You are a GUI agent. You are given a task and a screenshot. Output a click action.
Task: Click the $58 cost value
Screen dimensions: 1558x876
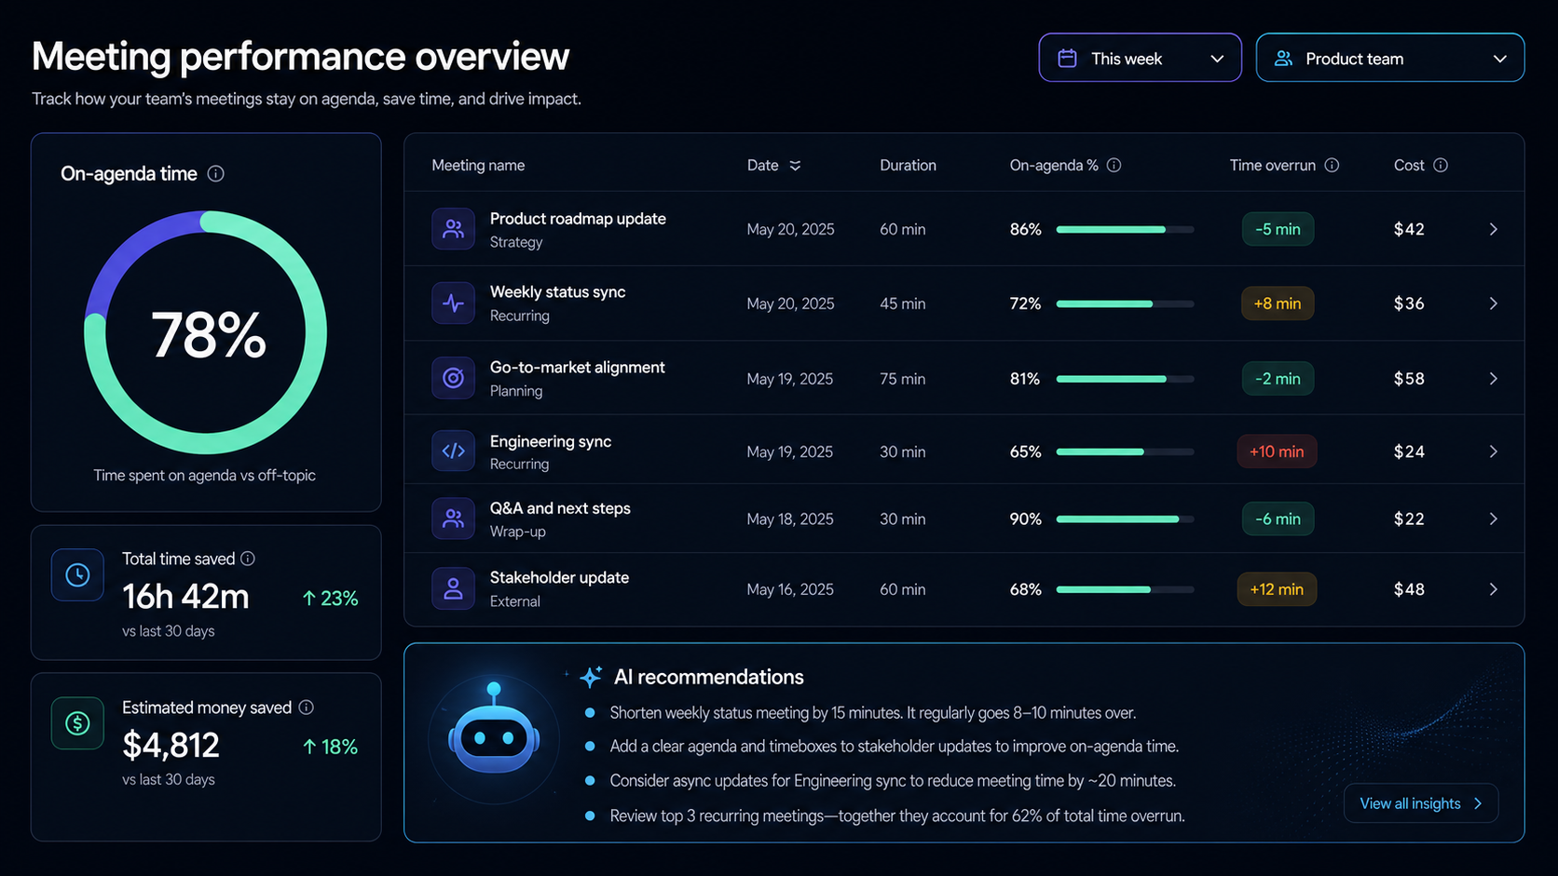pyautogui.click(x=1409, y=379)
